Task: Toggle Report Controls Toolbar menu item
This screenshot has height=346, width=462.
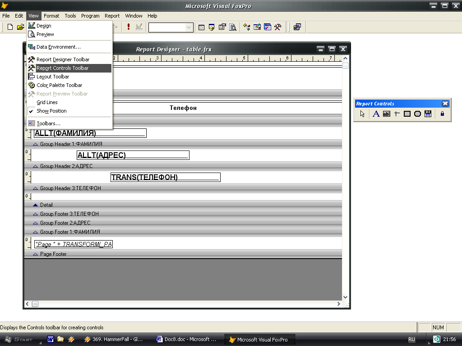Action: (x=69, y=68)
